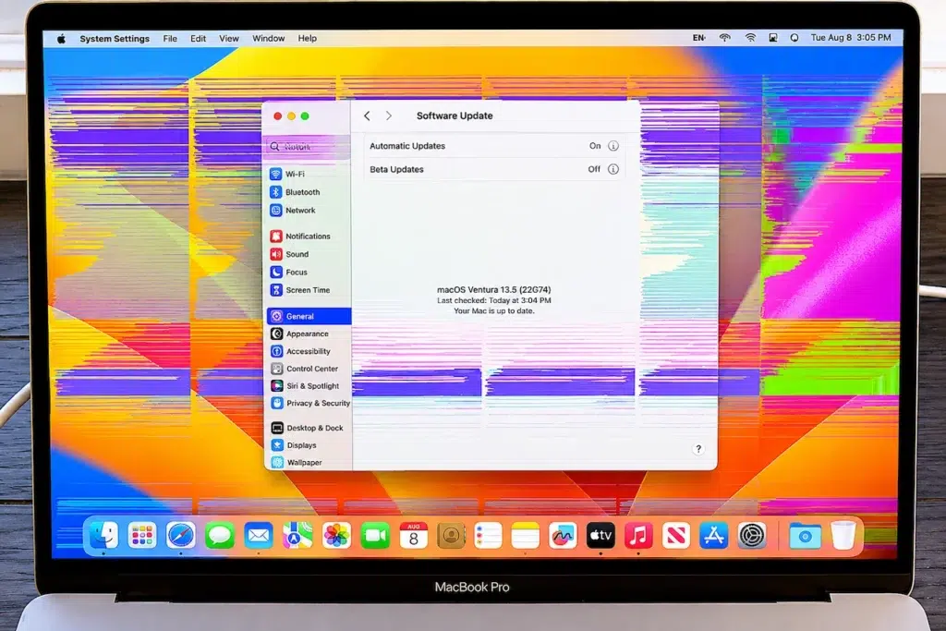Launch Freeform from the Dock
Image resolution: width=946 pixels, height=631 pixels.
click(563, 535)
